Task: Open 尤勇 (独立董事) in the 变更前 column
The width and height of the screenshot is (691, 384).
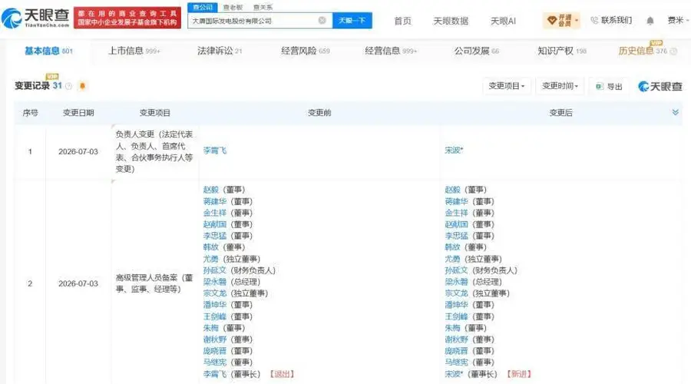Action: (210, 259)
